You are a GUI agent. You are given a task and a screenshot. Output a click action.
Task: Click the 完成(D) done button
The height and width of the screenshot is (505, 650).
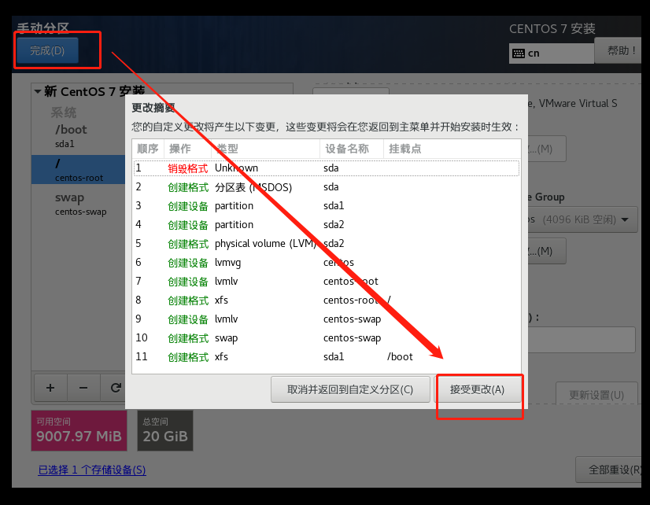[x=47, y=50]
